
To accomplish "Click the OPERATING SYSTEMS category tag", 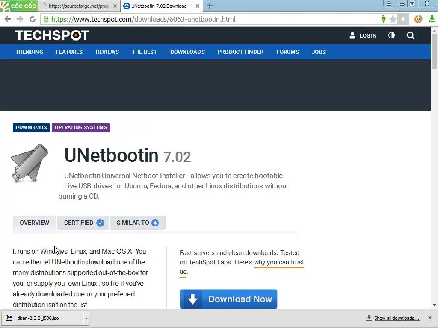I will click(81, 127).
